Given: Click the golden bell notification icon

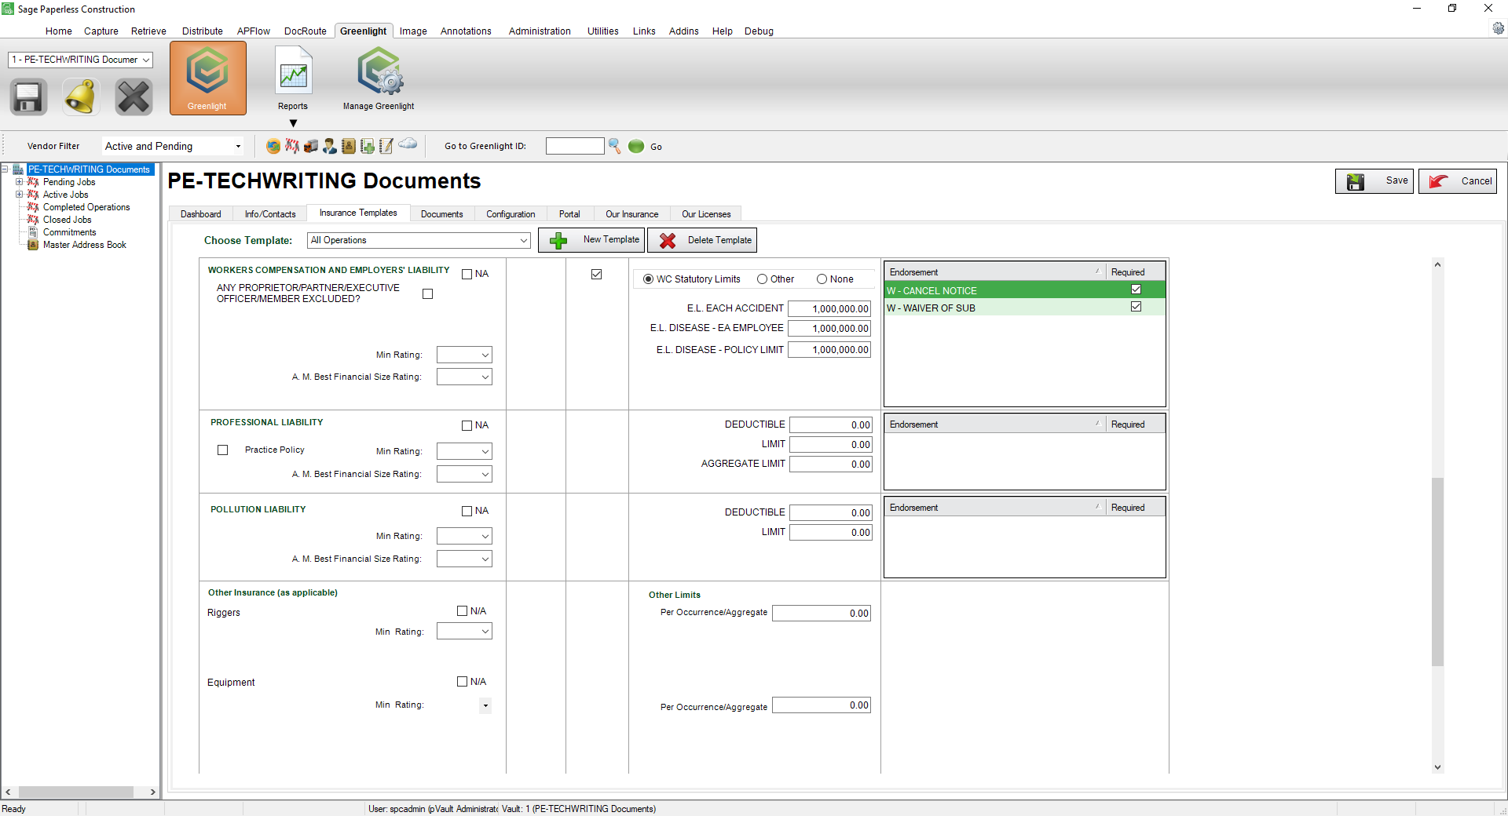Looking at the screenshot, I should point(81,97).
